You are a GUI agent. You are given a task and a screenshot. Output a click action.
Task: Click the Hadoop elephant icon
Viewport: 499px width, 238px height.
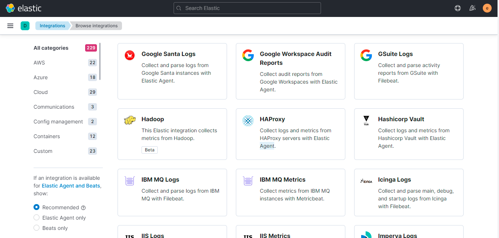click(x=130, y=120)
